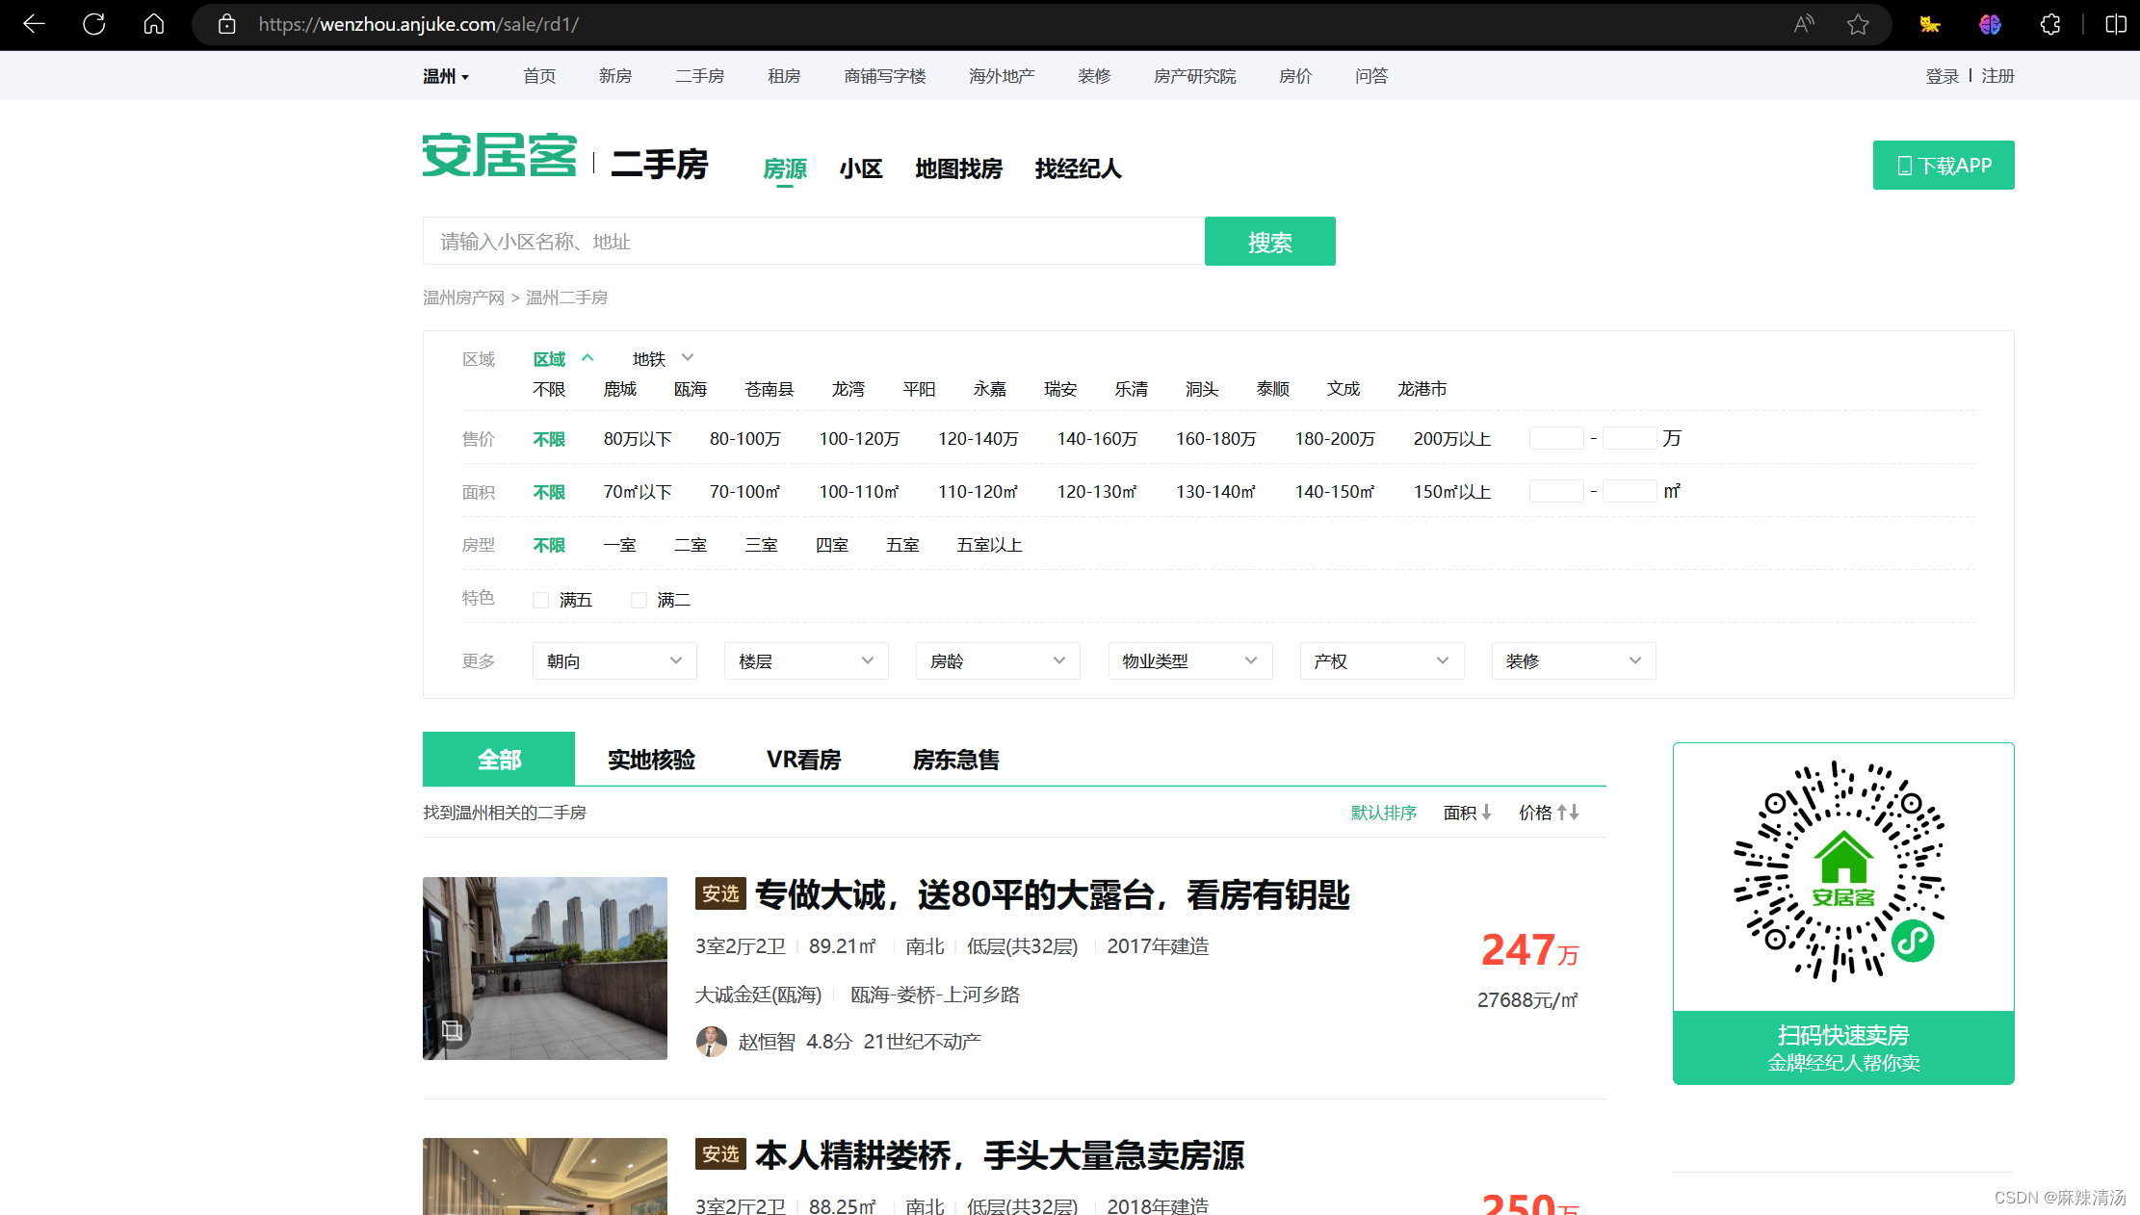Open the read aloud icon

coord(1804,24)
